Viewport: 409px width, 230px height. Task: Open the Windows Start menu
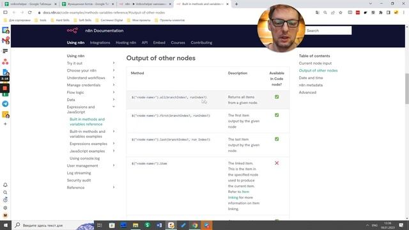coord(6,226)
